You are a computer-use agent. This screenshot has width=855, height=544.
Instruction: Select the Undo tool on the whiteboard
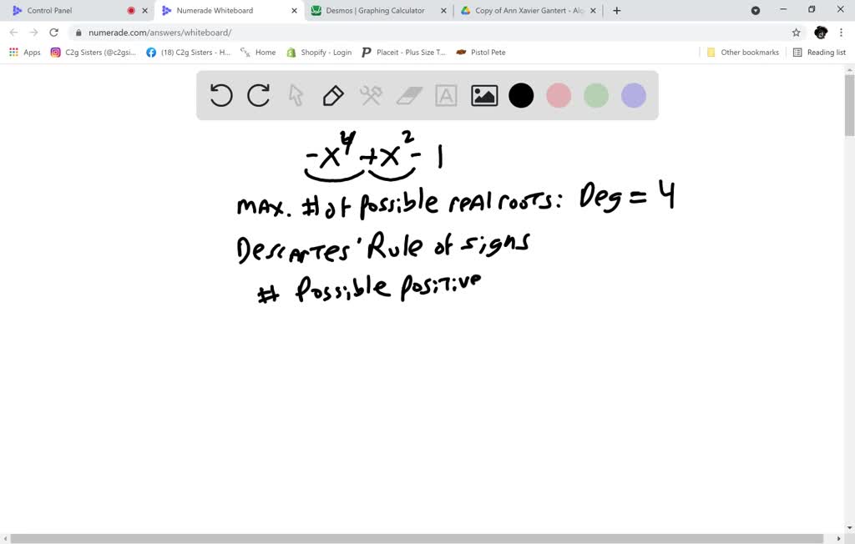click(x=220, y=95)
